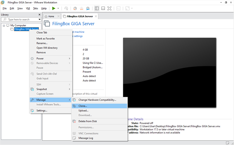The width and height of the screenshot is (234, 145).
Task: Open the VM menu in the menu bar
Action: tap(28, 8)
